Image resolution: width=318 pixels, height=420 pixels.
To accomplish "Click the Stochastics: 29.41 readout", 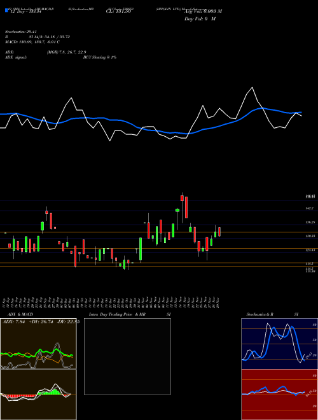I will [21, 32].
